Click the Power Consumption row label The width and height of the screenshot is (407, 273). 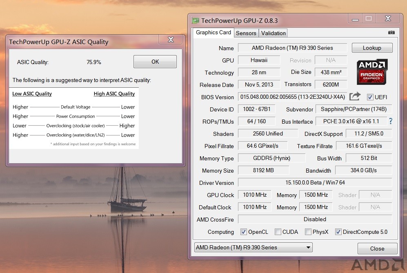point(76,116)
